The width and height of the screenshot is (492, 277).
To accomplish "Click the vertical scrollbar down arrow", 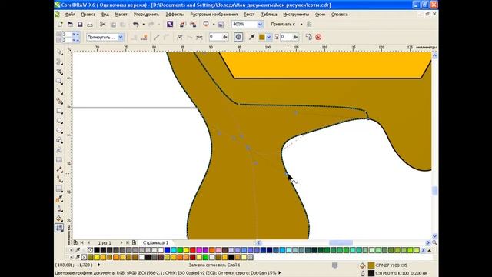I will (x=434, y=236).
